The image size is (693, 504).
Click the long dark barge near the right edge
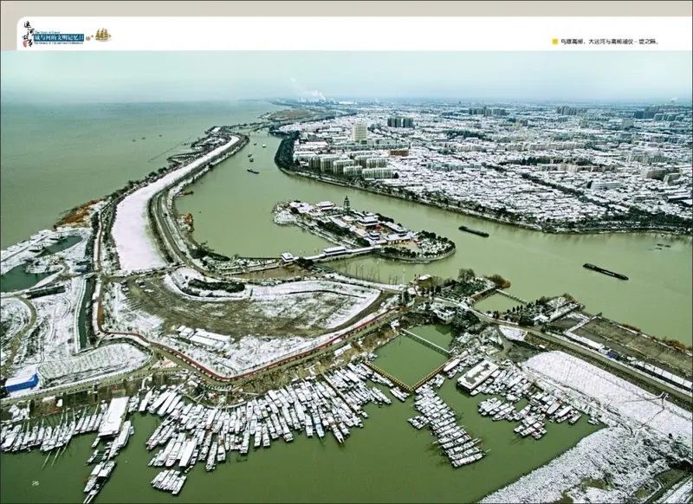click(x=606, y=271)
